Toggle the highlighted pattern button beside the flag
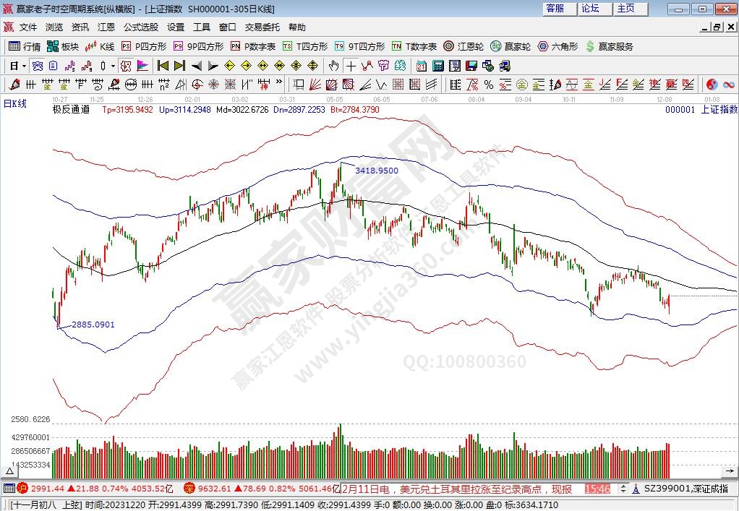The height and width of the screenshot is (511, 739). coord(126,66)
